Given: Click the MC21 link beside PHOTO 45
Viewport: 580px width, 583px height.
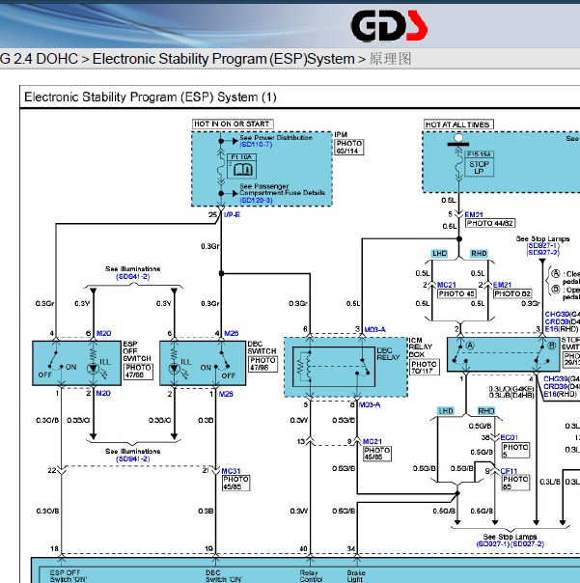Looking at the screenshot, I should pyautogui.click(x=447, y=285).
